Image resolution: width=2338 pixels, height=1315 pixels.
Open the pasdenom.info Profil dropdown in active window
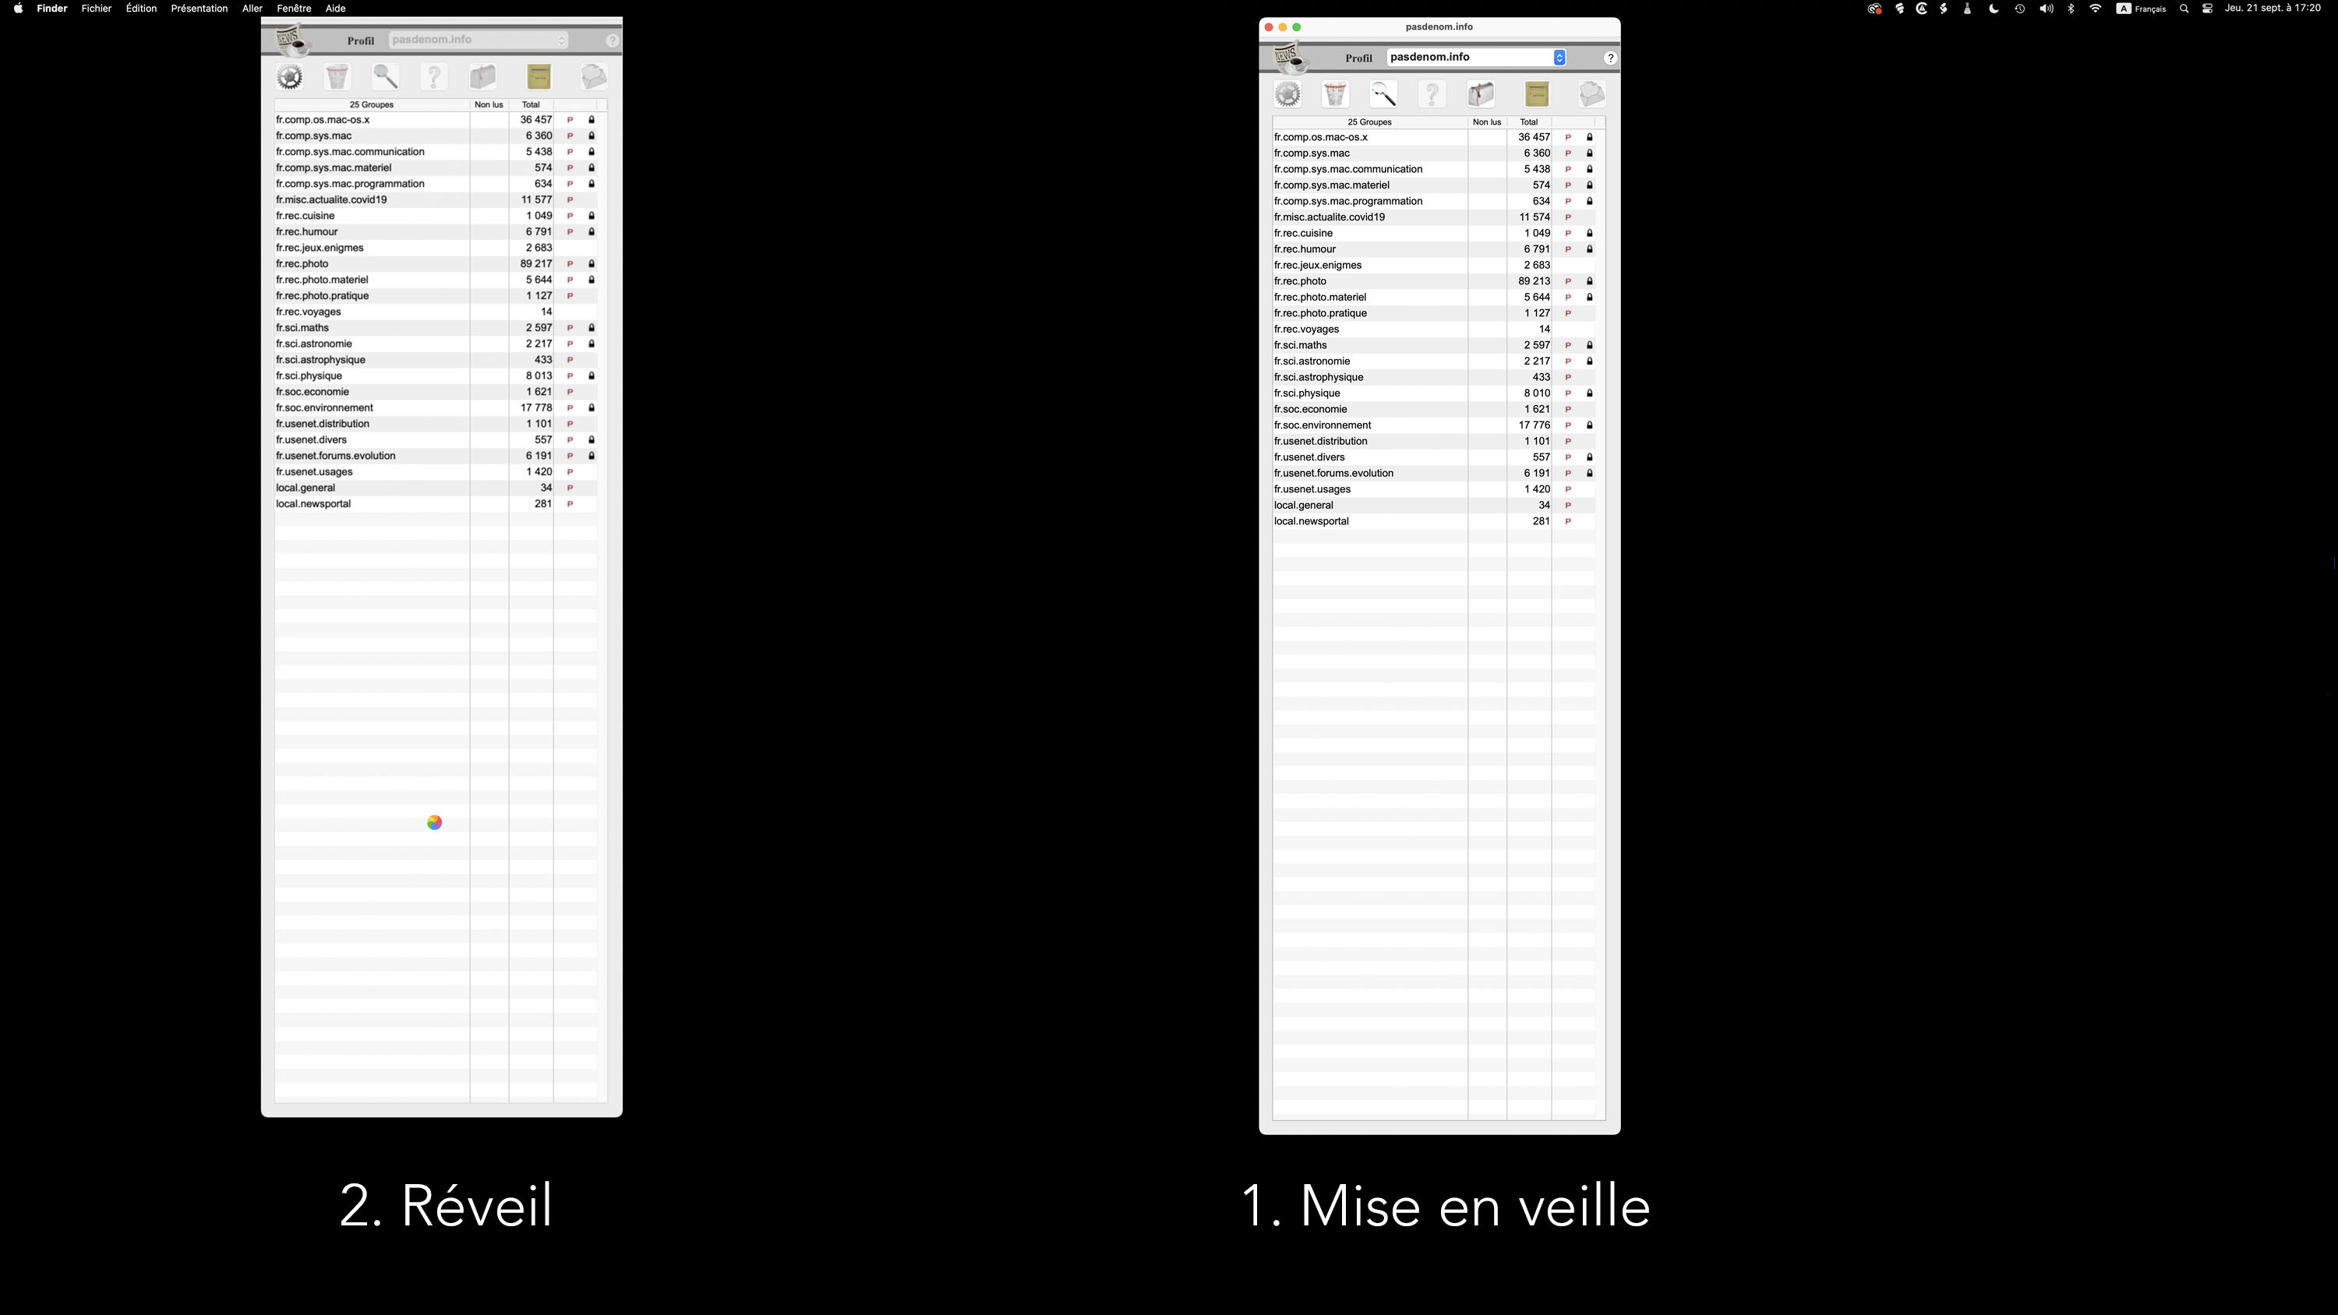pyautogui.click(x=1477, y=57)
